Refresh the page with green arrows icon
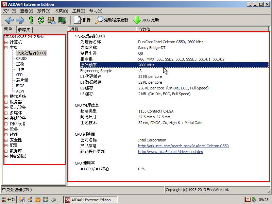This screenshot has width=272, height=204. (x=41, y=20)
